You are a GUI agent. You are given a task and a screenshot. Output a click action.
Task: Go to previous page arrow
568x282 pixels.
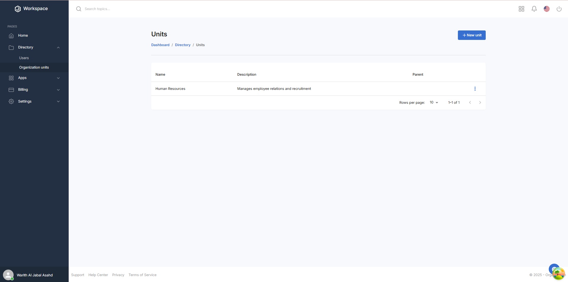click(x=470, y=103)
